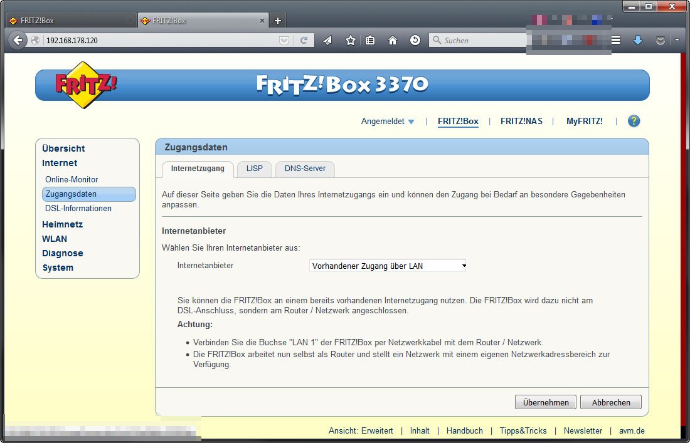This screenshot has width=690, height=443.
Task: Open the toolbar overflow dropdown arrow
Action: pyautogui.click(x=676, y=39)
